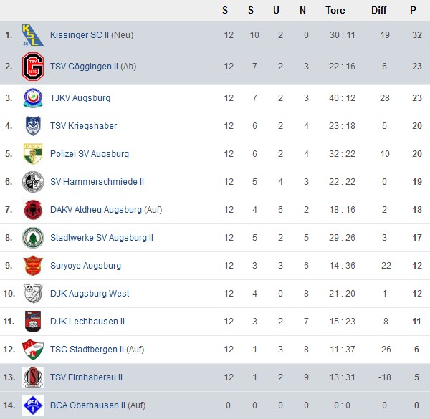The width and height of the screenshot is (430, 419).
Task: Click the Kissinger SC II club logo
Action: click(x=33, y=35)
